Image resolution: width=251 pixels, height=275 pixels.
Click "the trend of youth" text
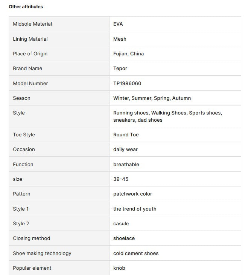click(135, 209)
